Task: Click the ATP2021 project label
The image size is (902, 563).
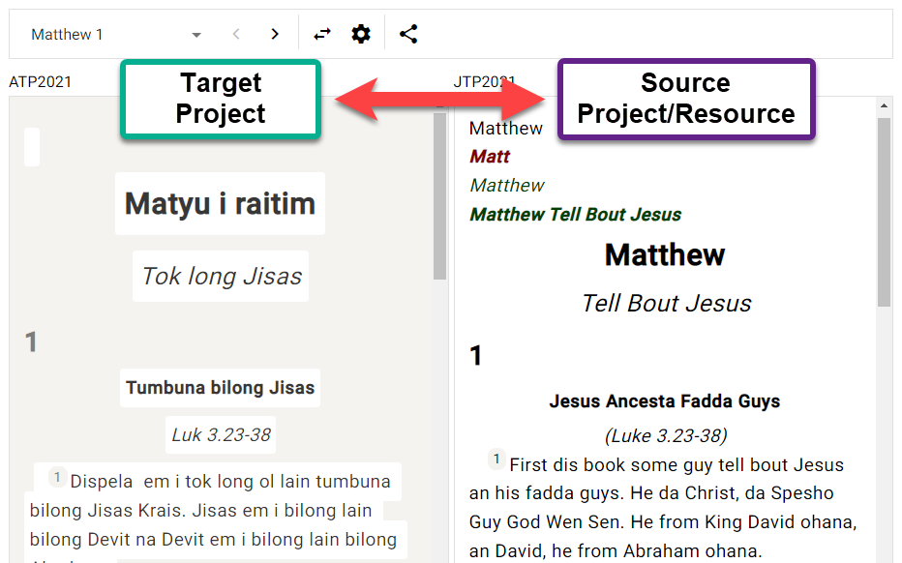Action: [41, 82]
